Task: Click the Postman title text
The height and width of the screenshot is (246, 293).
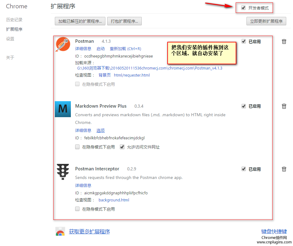Action: pyautogui.click(x=84, y=41)
